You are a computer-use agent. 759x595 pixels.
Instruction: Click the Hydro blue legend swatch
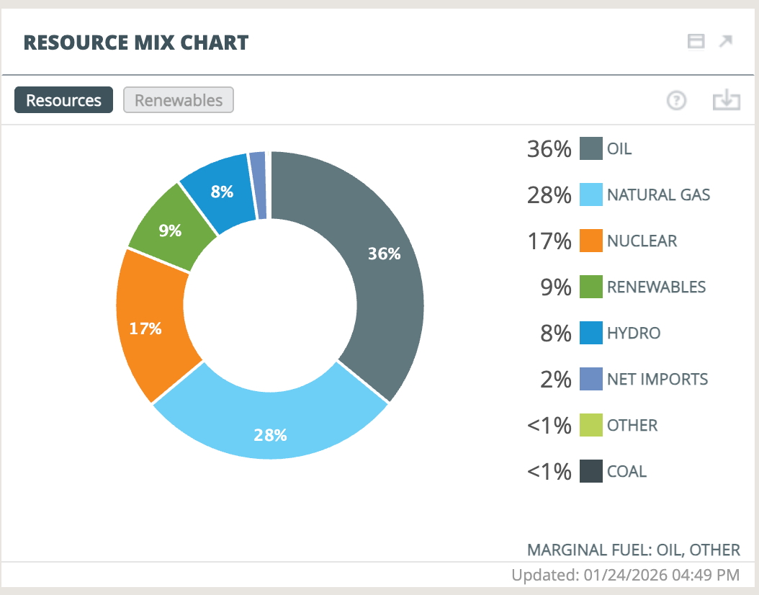pos(590,333)
